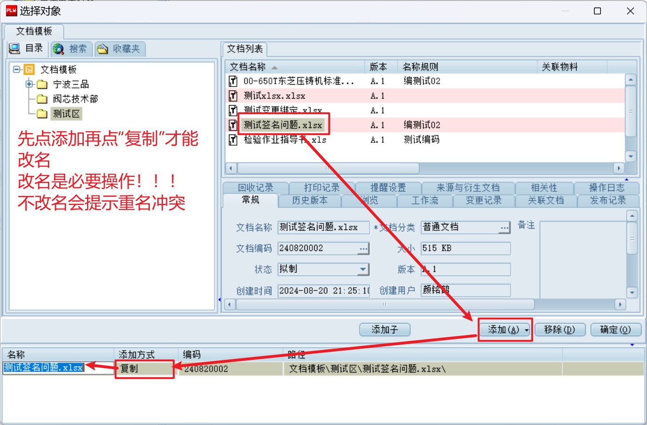647x425 pixels.
Task: Click the 收藏夹 folder icon
Action: 102,49
